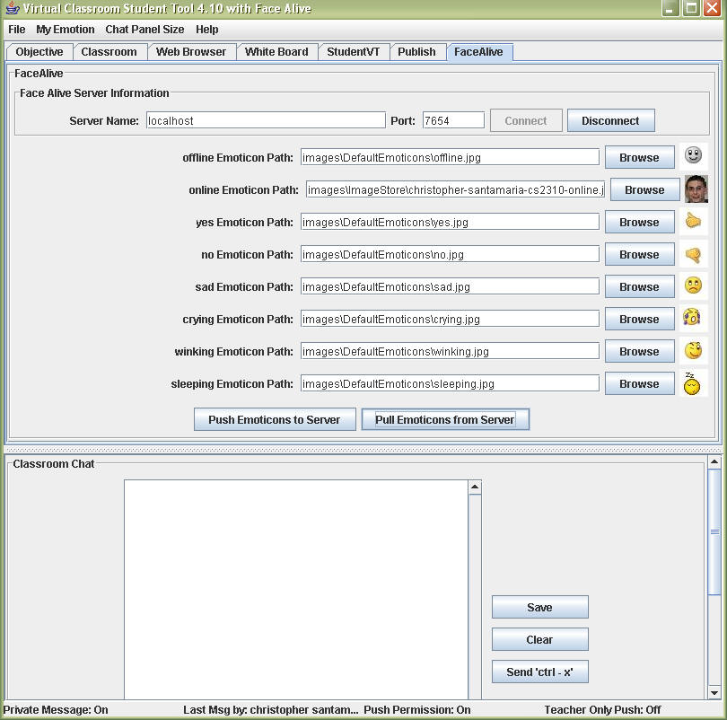Click the chat text area scroll-up arrow
727x720 pixels.
pos(475,487)
